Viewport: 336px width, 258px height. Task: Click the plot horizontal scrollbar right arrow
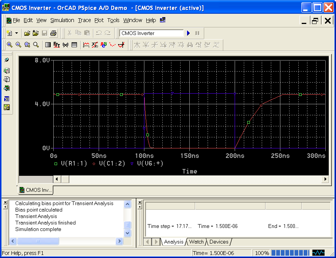click(325, 179)
